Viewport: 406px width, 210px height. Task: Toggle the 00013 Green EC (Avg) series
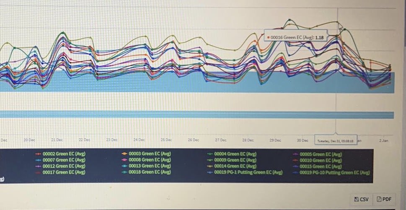(x=146, y=166)
